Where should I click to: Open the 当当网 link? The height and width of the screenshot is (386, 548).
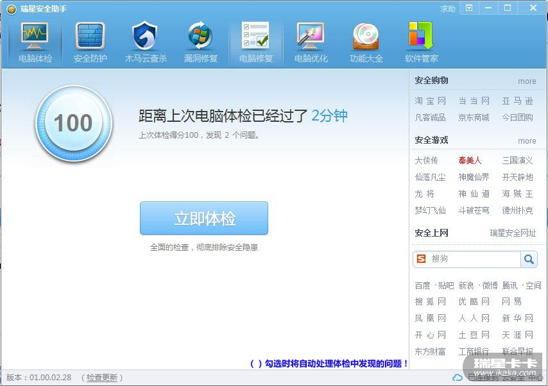[474, 101]
